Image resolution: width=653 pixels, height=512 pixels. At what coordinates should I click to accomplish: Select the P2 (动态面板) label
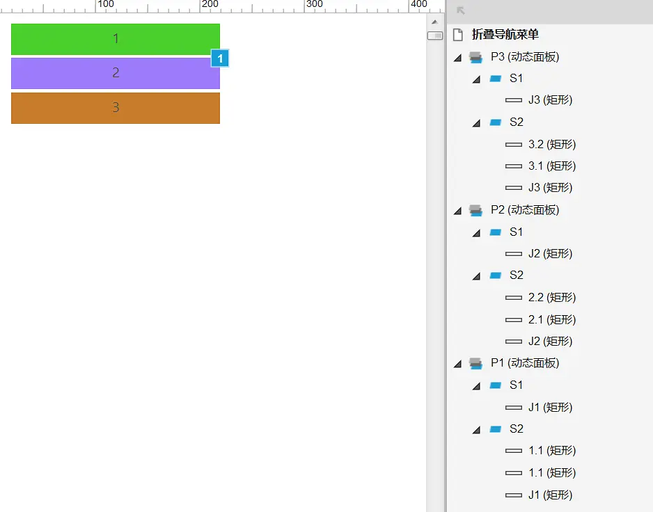click(x=525, y=210)
